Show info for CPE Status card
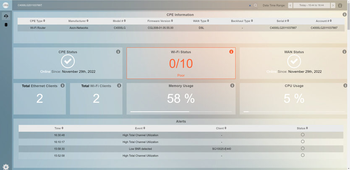 tap(118, 52)
